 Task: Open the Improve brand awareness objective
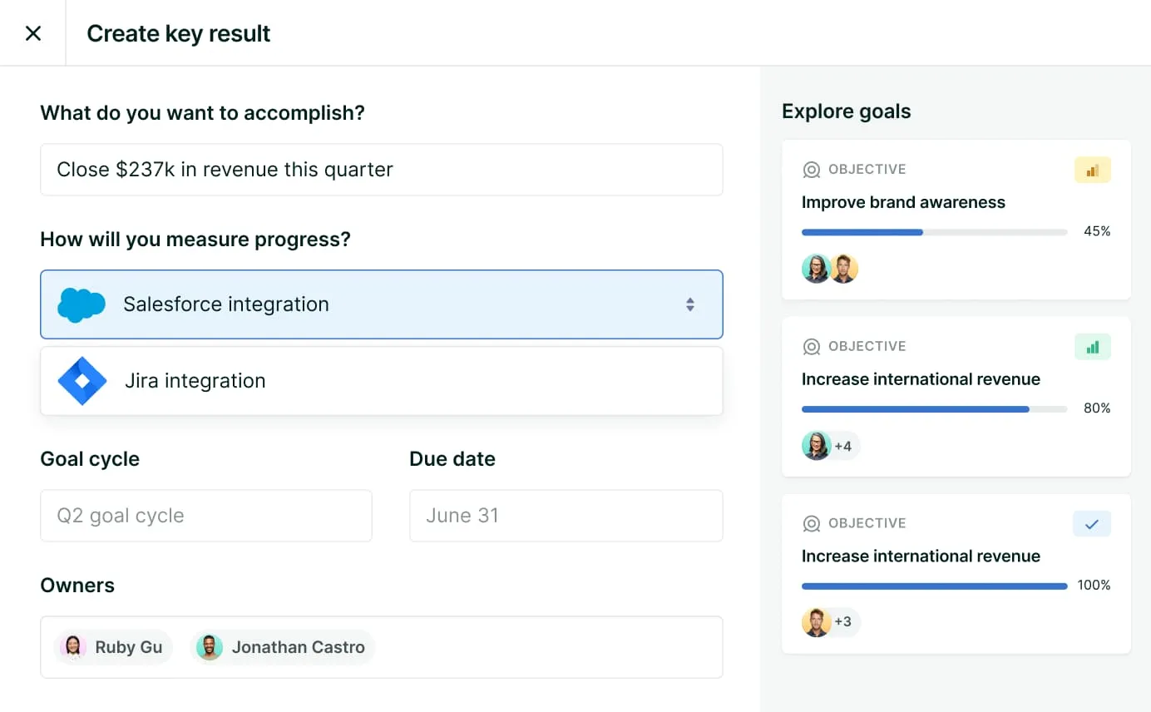pyautogui.click(x=903, y=202)
